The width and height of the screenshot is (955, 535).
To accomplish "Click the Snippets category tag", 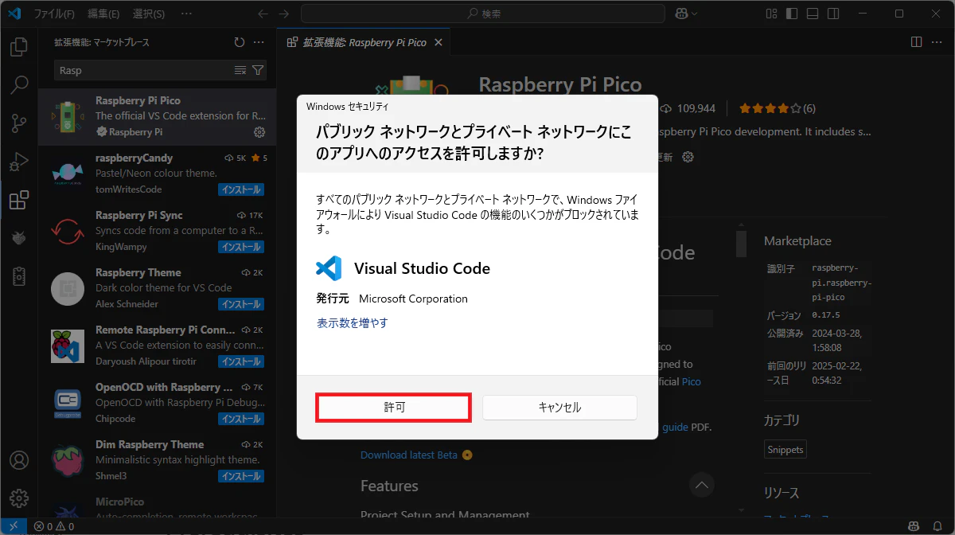I will click(x=785, y=450).
